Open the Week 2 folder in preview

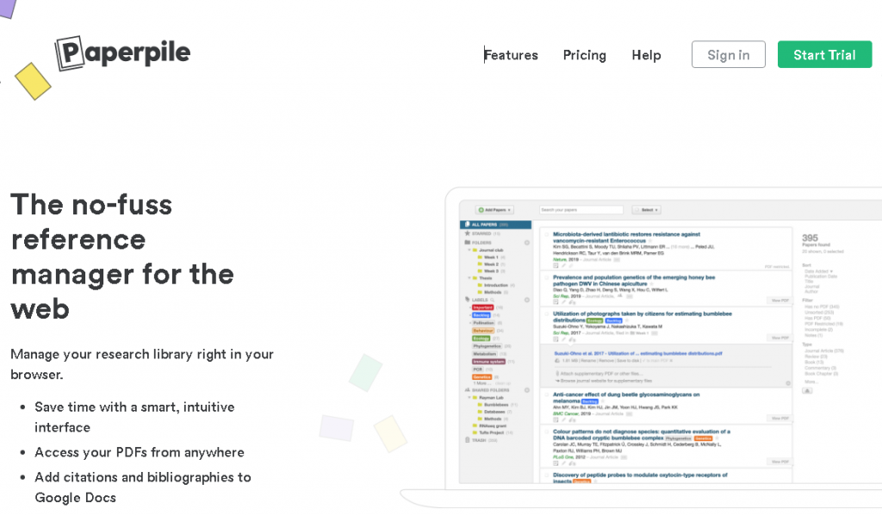coord(491,264)
